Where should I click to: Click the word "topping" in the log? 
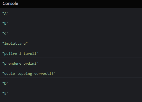(x=25, y=74)
